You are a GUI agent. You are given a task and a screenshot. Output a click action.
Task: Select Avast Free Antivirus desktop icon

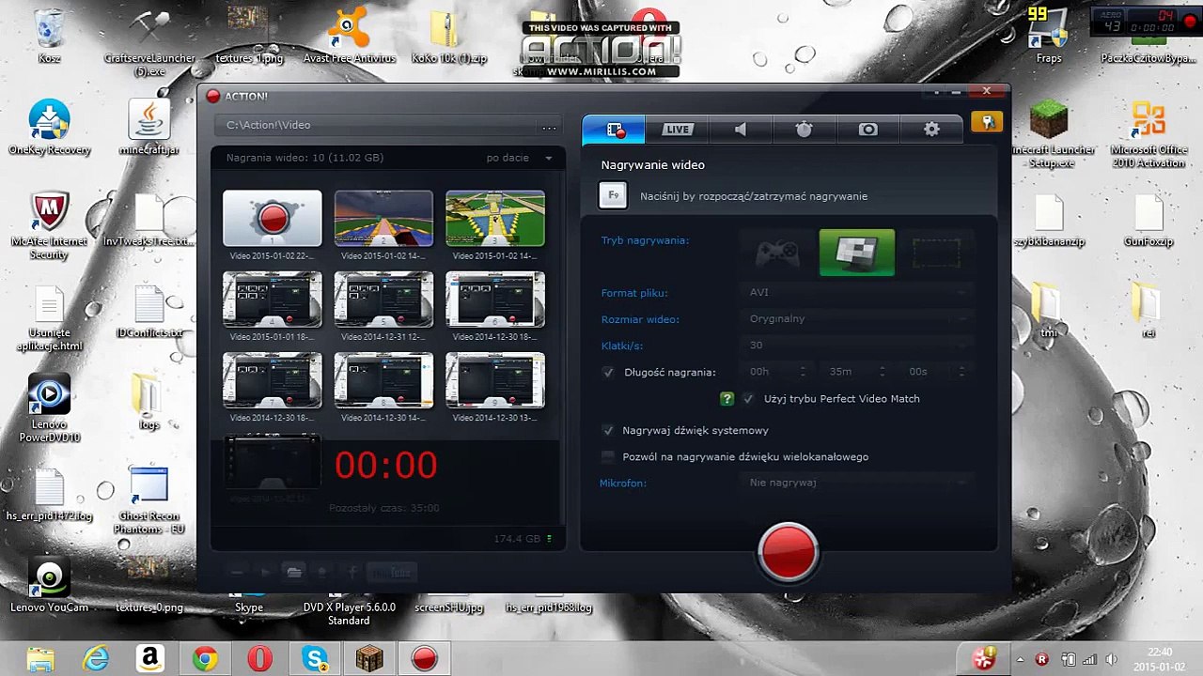349,38
